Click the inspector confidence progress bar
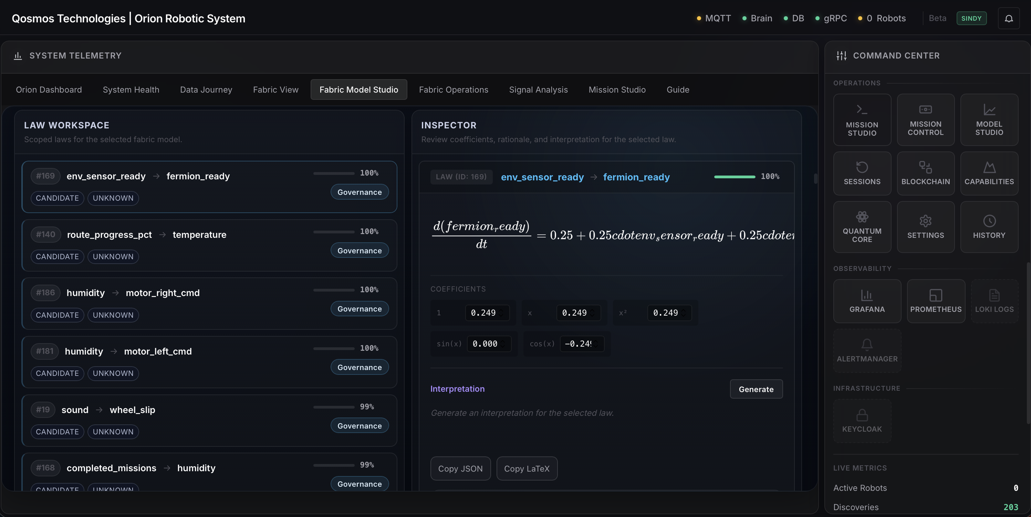The image size is (1031, 517). 734,177
